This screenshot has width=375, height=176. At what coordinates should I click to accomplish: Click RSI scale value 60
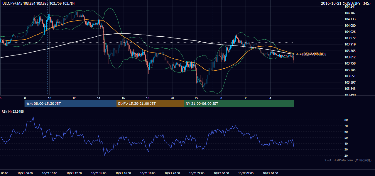click(x=346, y=132)
